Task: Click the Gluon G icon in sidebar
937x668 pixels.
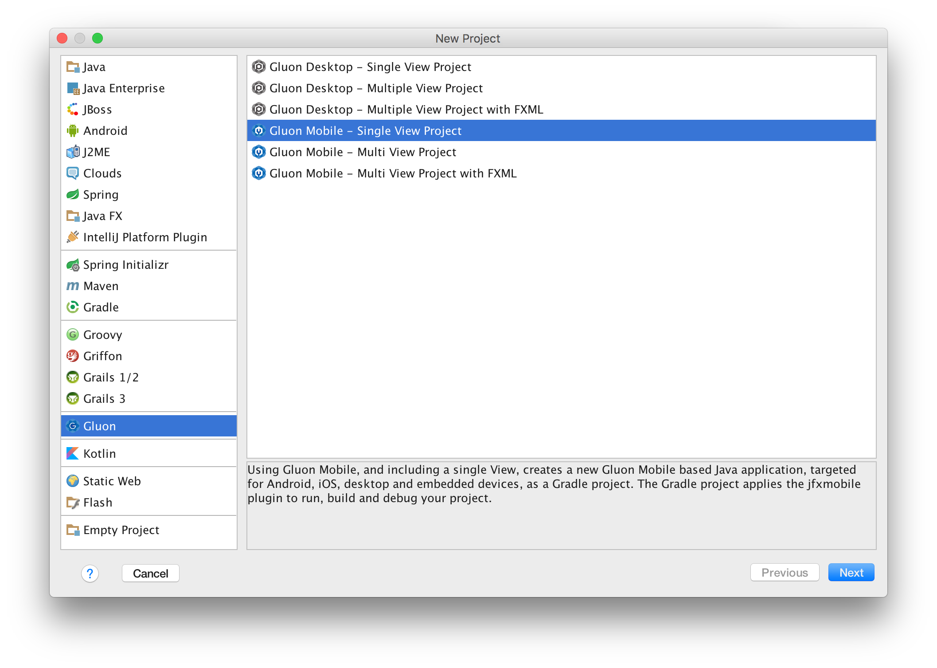Action: pos(73,426)
